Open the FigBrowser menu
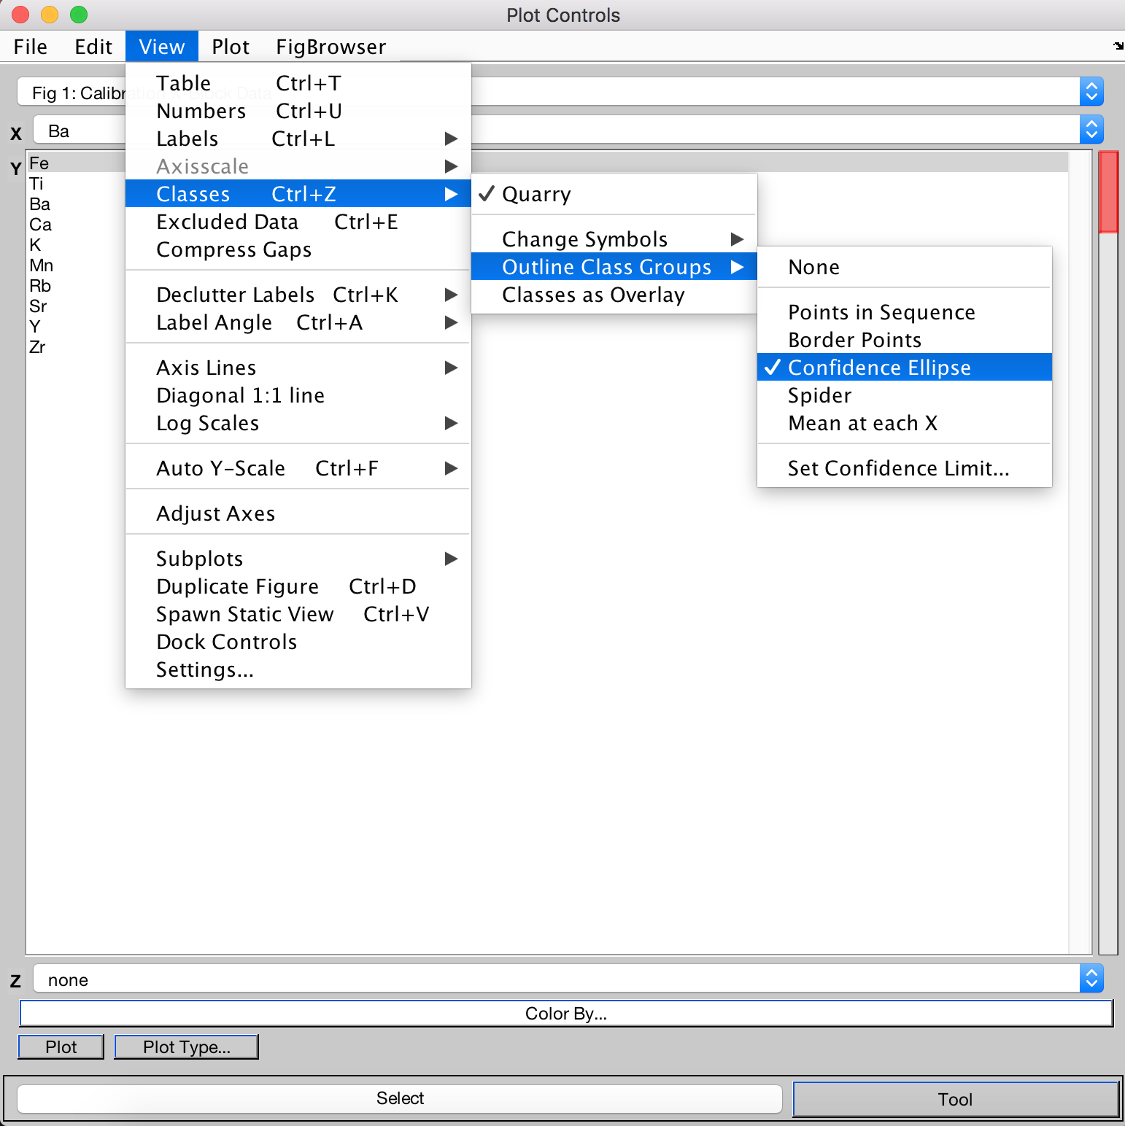1125x1126 pixels. click(x=330, y=47)
